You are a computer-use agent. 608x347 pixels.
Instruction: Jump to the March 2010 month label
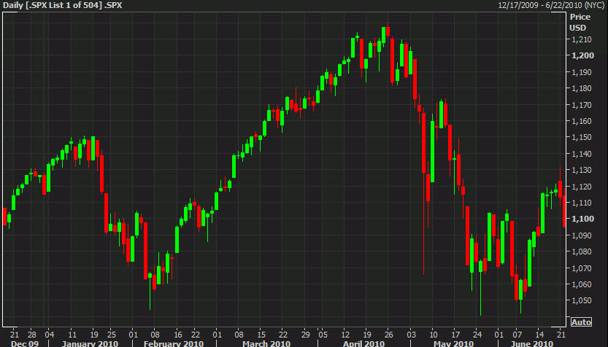[x=266, y=343]
